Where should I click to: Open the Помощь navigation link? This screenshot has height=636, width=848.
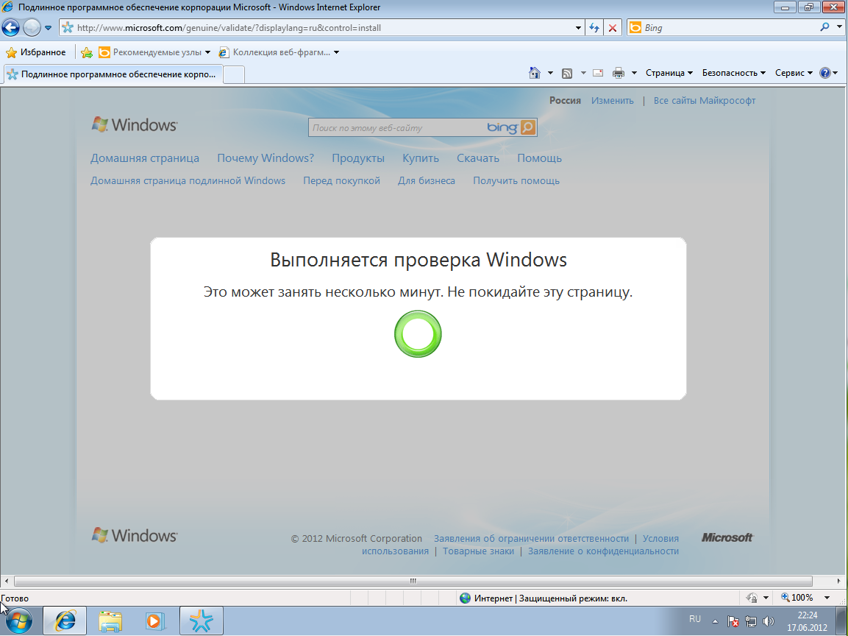(x=539, y=158)
